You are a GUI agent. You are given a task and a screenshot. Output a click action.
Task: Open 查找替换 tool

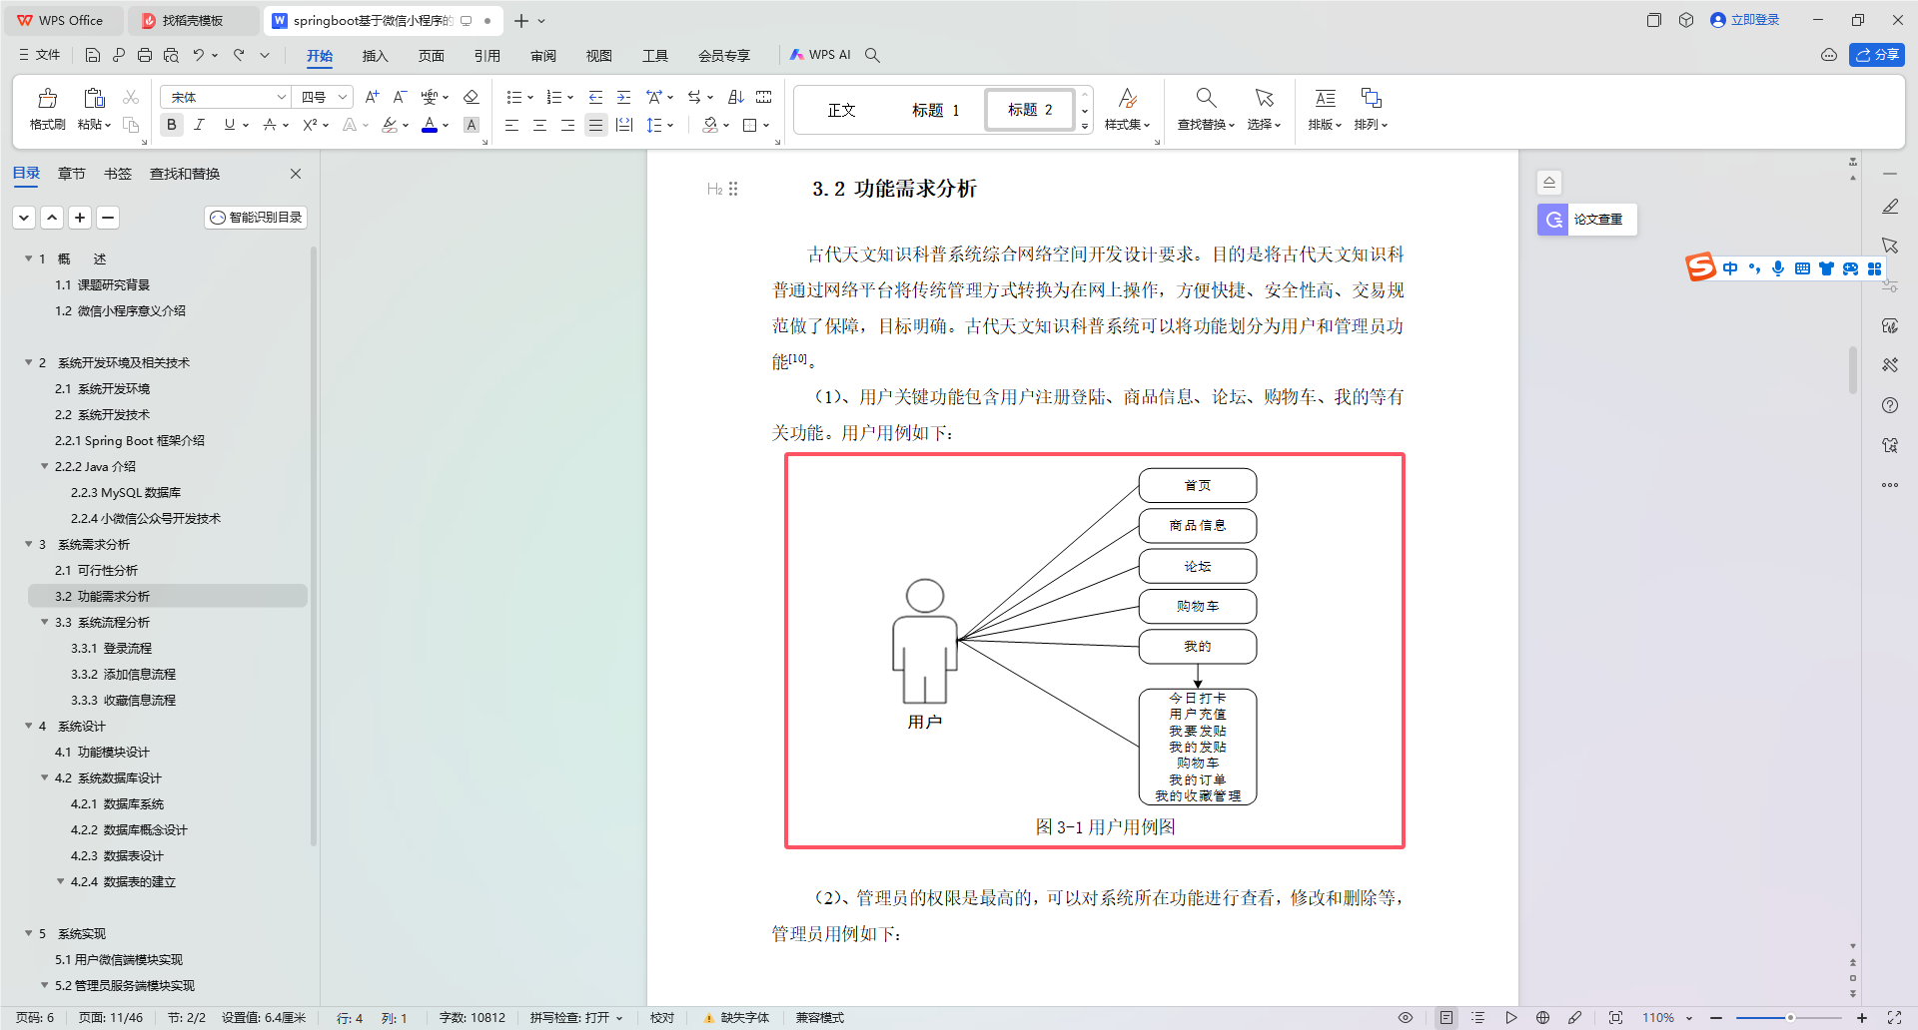pyautogui.click(x=1206, y=109)
